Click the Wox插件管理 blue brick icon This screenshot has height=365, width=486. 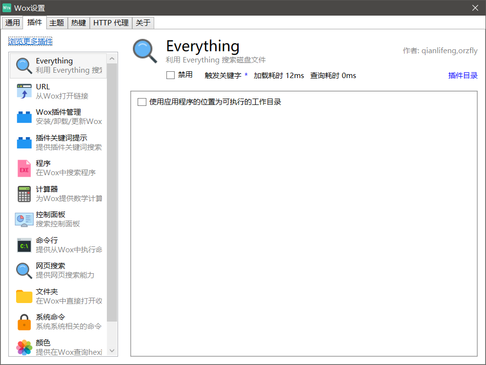click(24, 117)
